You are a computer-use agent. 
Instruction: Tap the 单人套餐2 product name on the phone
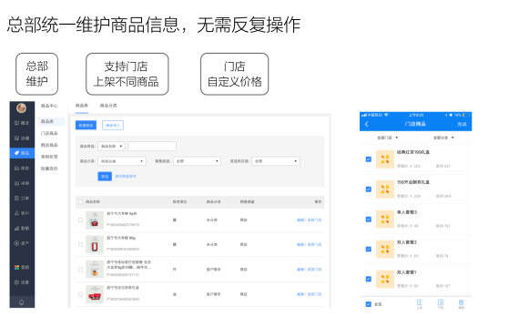(407, 212)
